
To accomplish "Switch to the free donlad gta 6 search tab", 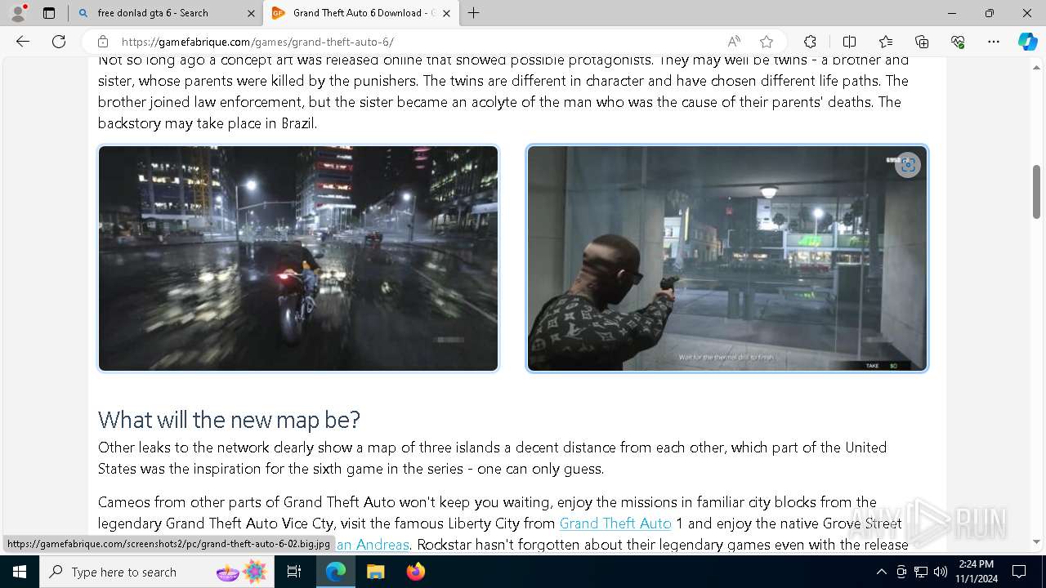I will click(x=152, y=13).
